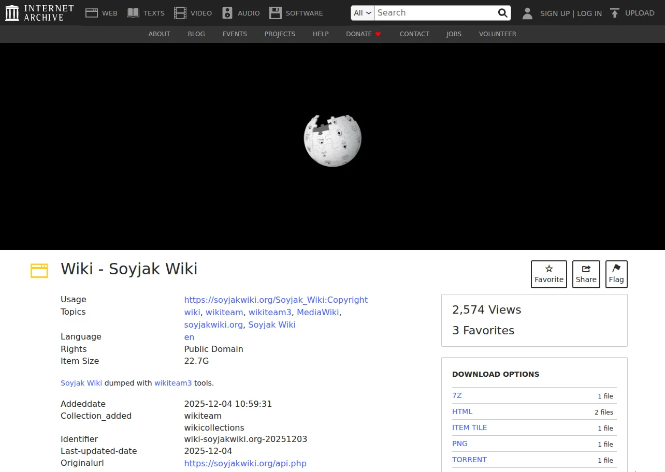This screenshot has height=472, width=665.
Task: Open the Projects menu item
Action: click(280, 34)
